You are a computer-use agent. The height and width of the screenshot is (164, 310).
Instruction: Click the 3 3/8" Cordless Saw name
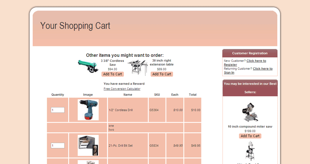coord(113,63)
